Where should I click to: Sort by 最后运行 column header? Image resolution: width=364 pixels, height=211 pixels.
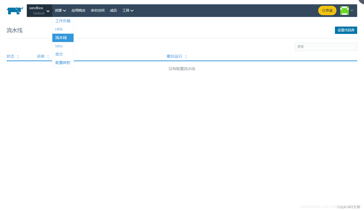pyautogui.click(x=174, y=56)
